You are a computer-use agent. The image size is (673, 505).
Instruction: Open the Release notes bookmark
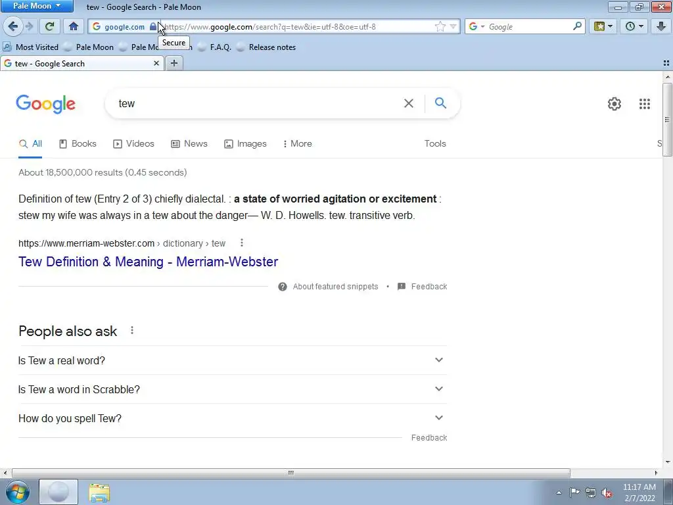pos(266,47)
